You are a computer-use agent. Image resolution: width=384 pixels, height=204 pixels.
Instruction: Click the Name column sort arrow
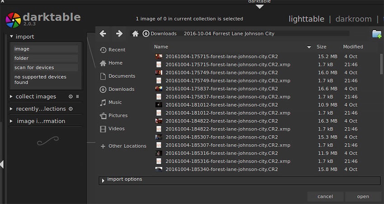309,47
